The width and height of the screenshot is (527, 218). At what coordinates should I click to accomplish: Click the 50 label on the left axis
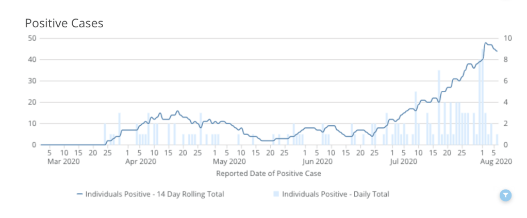click(32, 38)
